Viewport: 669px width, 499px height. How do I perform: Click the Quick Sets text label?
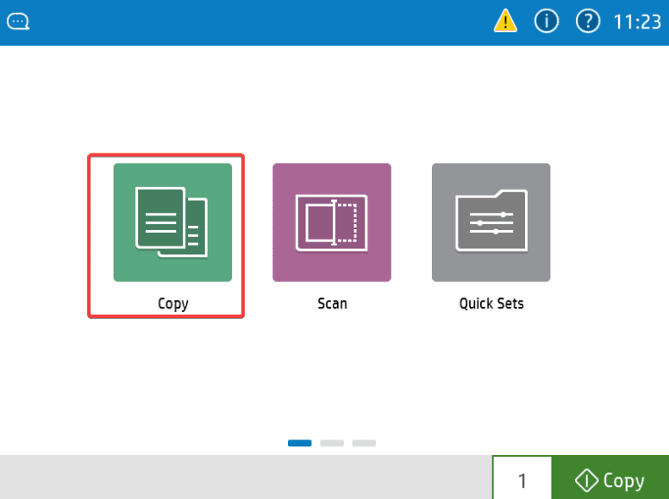click(491, 303)
